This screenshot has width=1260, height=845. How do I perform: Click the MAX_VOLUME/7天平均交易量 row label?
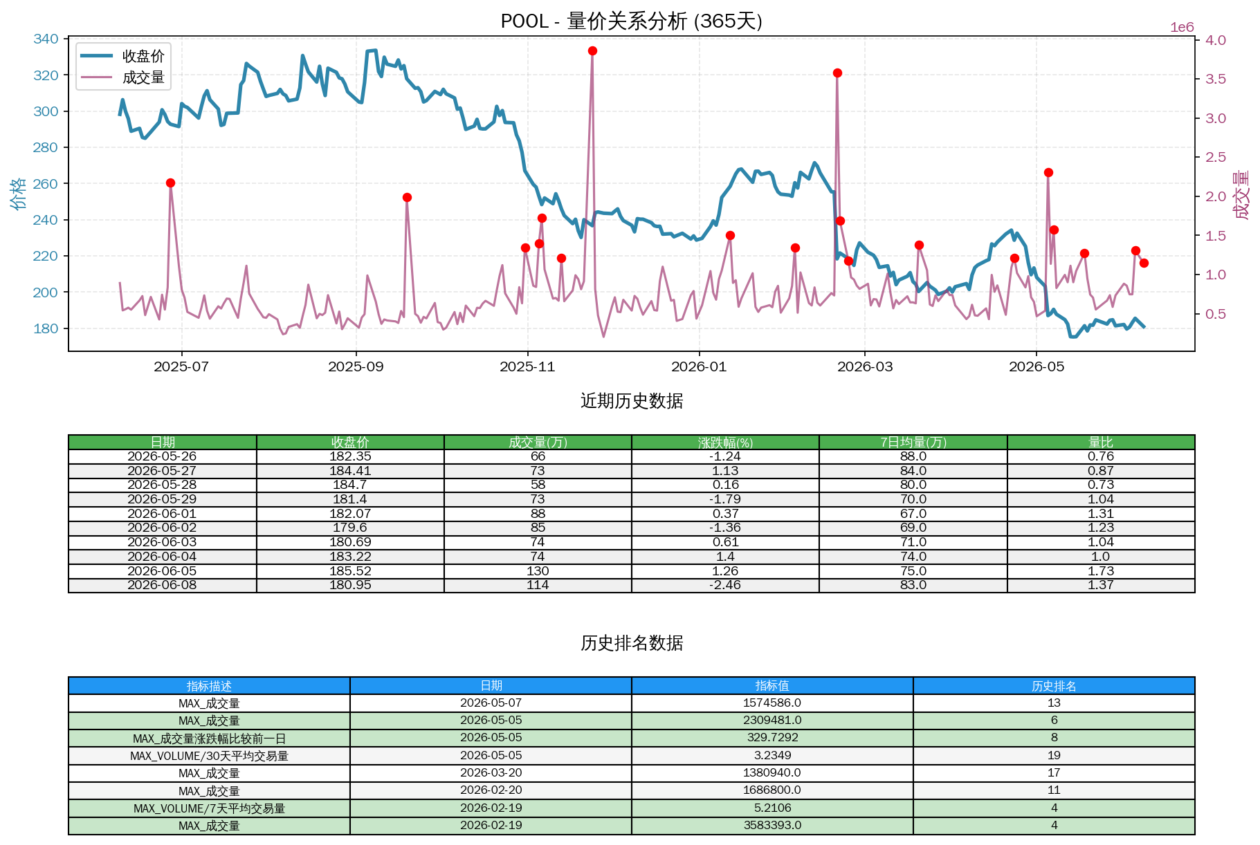[209, 808]
